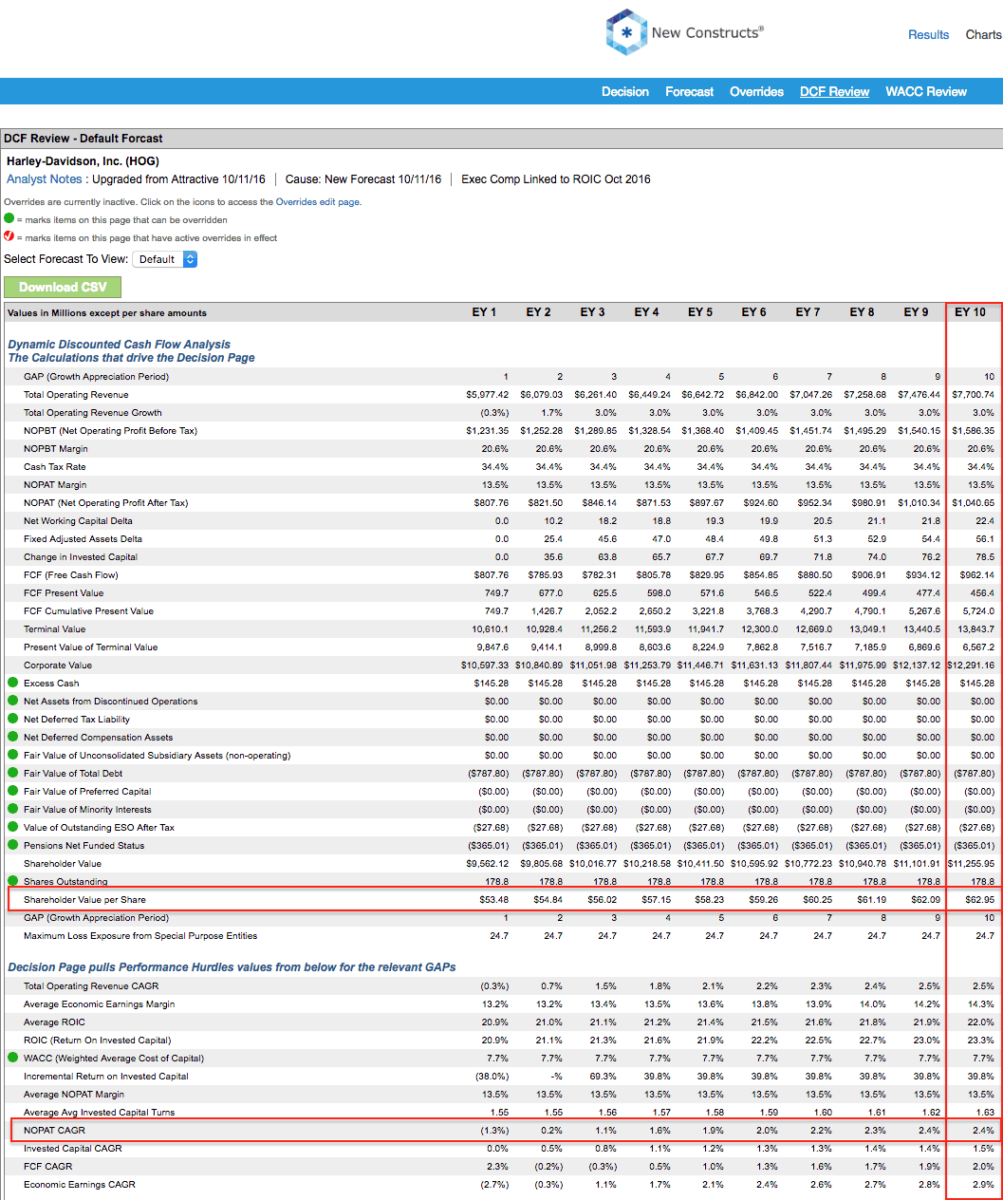This screenshot has height=1200, width=1003.
Task: Click green override dot for Excess Cash
Action: [x=13, y=683]
